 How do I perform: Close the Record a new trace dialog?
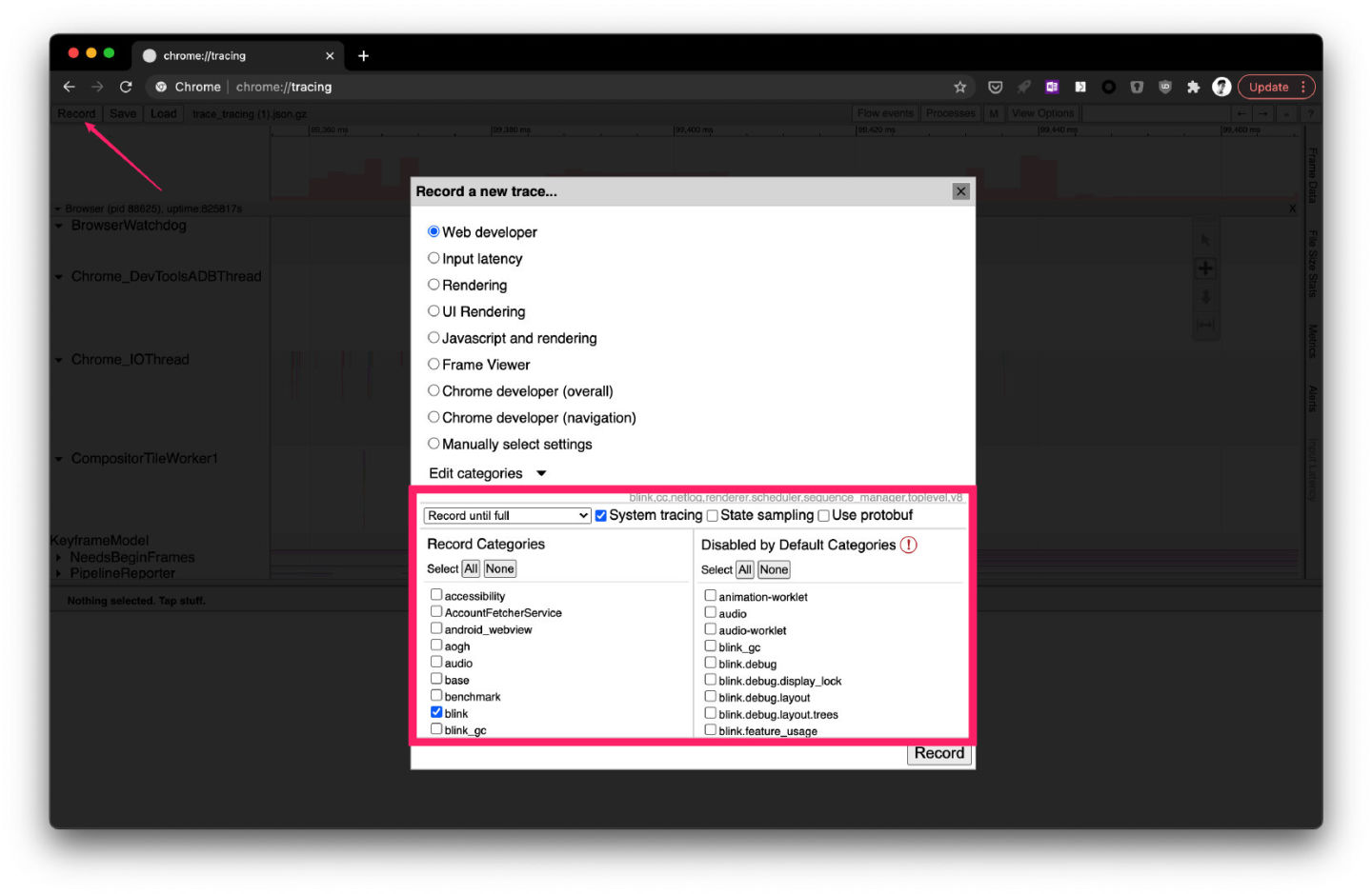[960, 191]
